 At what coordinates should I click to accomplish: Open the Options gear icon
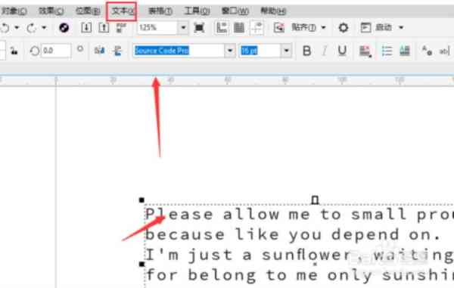click(x=344, y=28)
